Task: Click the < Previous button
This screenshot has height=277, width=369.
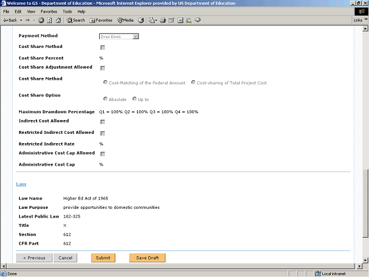Action: point(34,258)
